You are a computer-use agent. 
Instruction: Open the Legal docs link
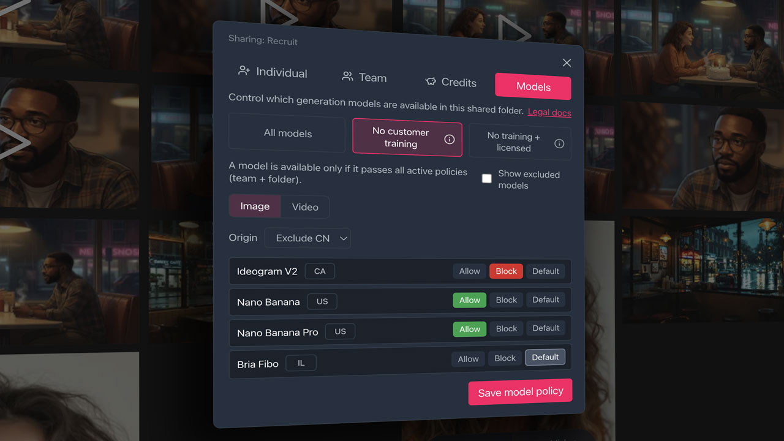(549, 112)
